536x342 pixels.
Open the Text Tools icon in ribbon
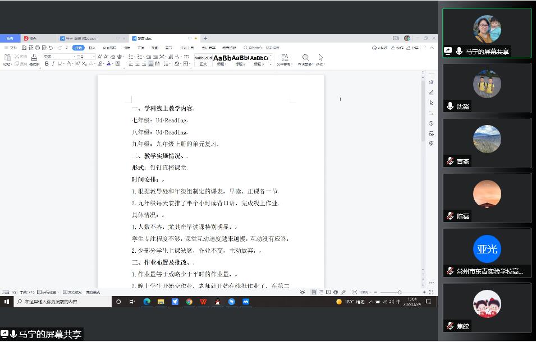tap(285, 58)
